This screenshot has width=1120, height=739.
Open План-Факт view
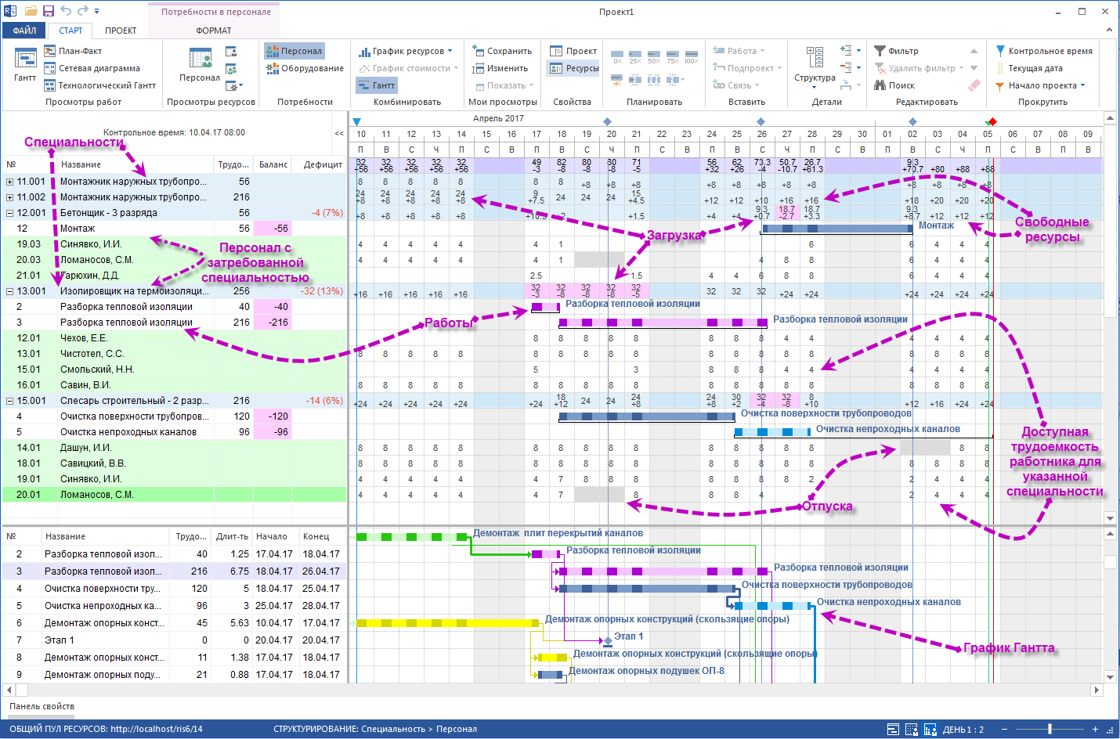tap(72, 51)
